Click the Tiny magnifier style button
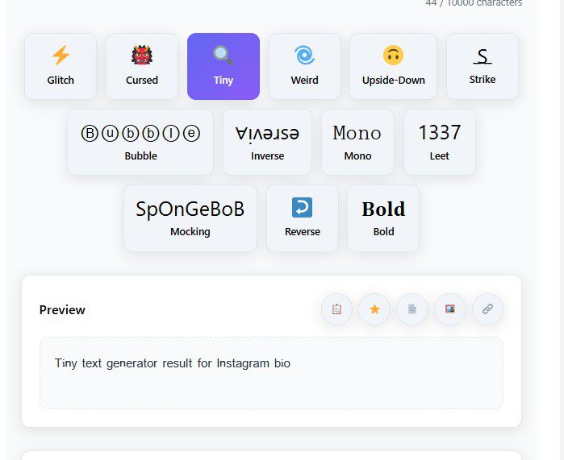 [x=224, y=66]
